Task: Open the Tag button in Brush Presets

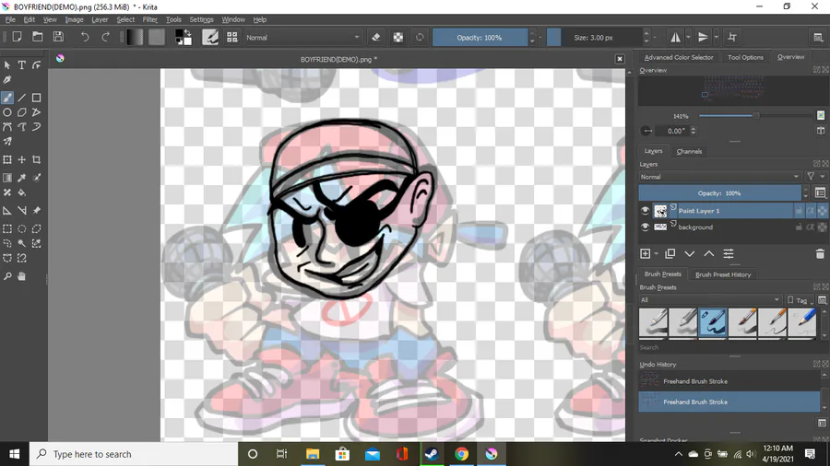Action: tap(798, 300)
